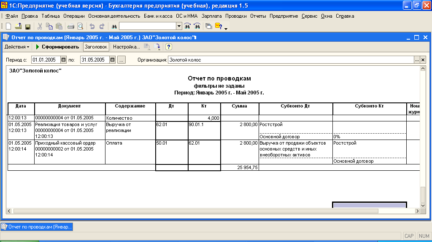Open the Предприятие menu
Screen dimensions: 432x242
[x=284, y=16]
